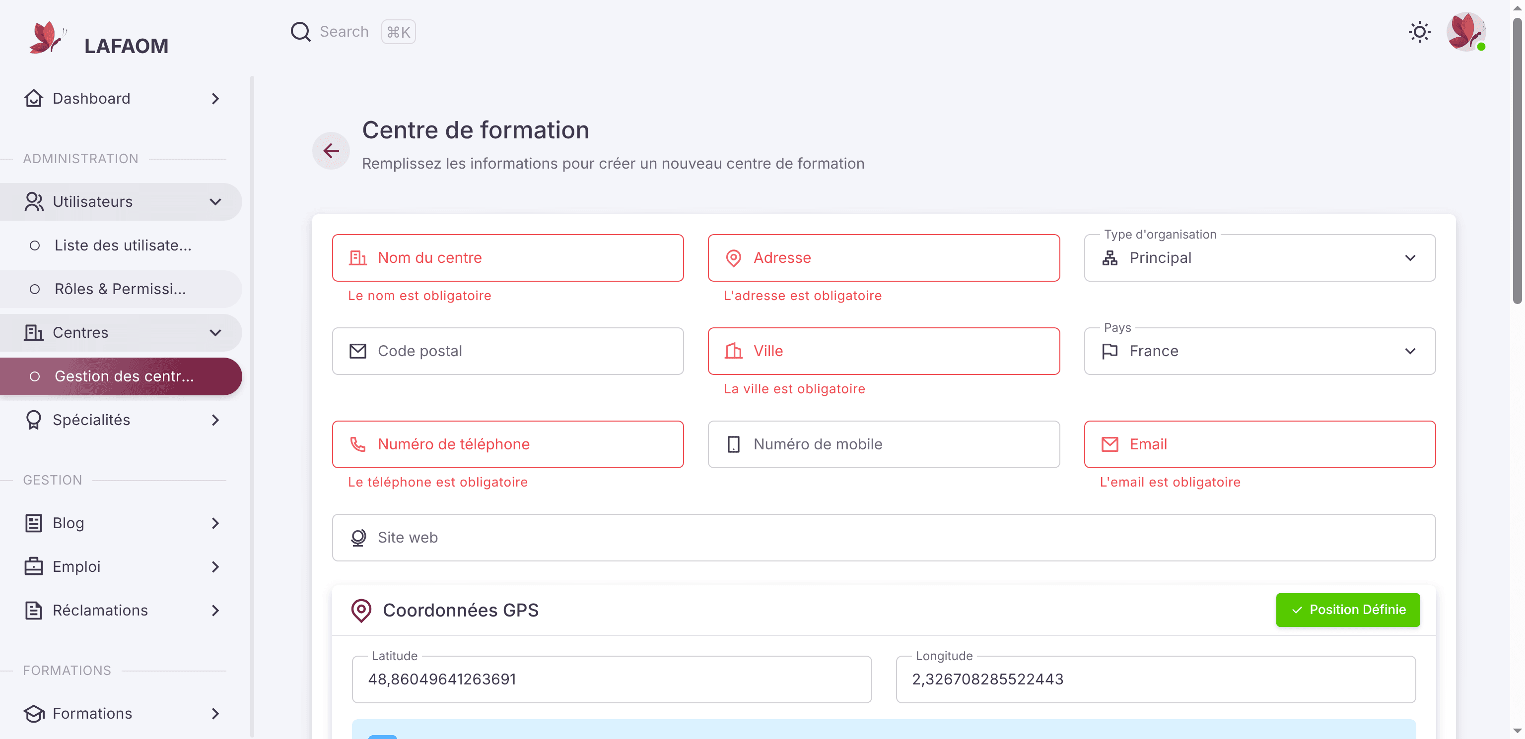
Task: Click the phone icon in Numéro de téléphone
Action: pyautogui.click(x=358, y=444)
